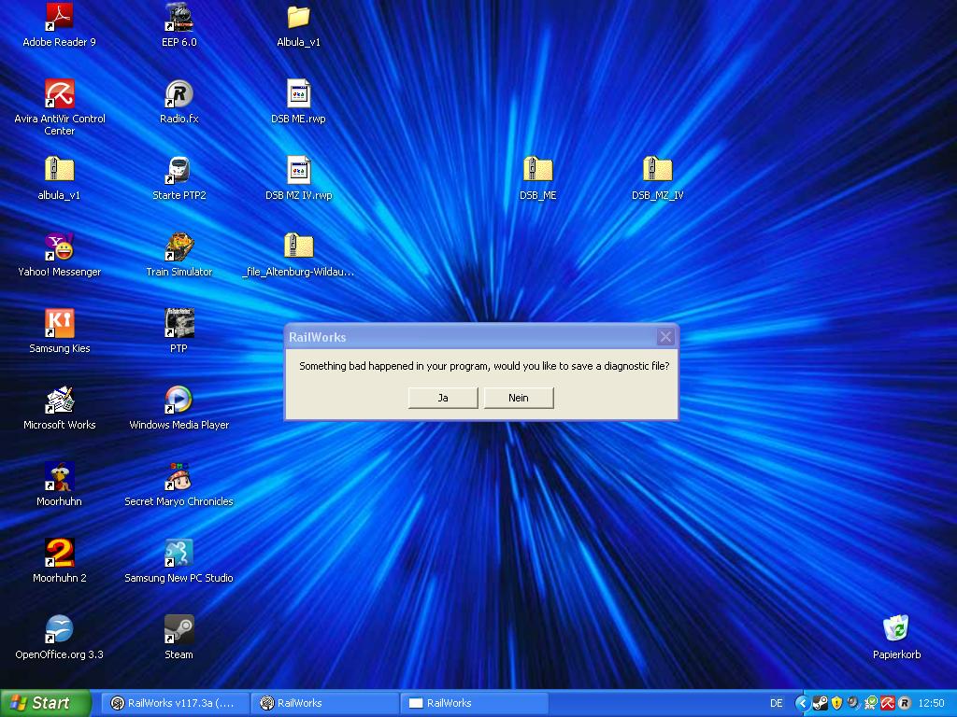
Task: Select Avira AntiVir Control Center shortcut
Action: point(59,108)
